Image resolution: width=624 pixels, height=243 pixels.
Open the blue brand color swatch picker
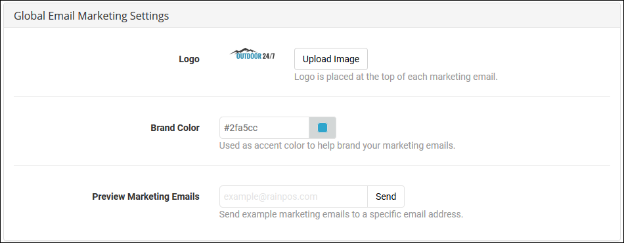pyautogui.click(x=323, y=128)
